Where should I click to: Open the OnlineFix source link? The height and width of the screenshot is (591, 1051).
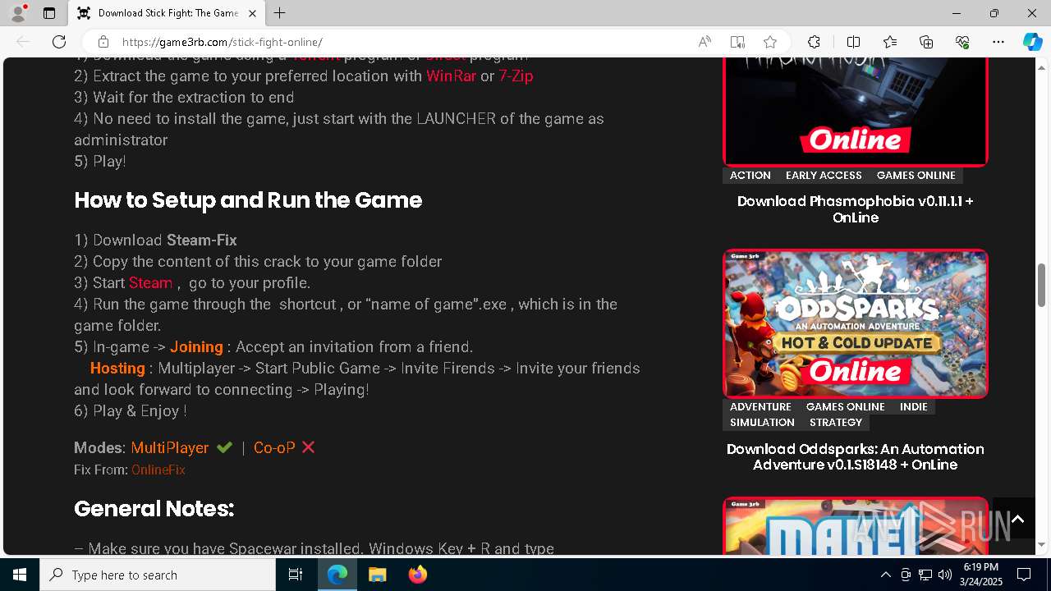tap(158, 470)
